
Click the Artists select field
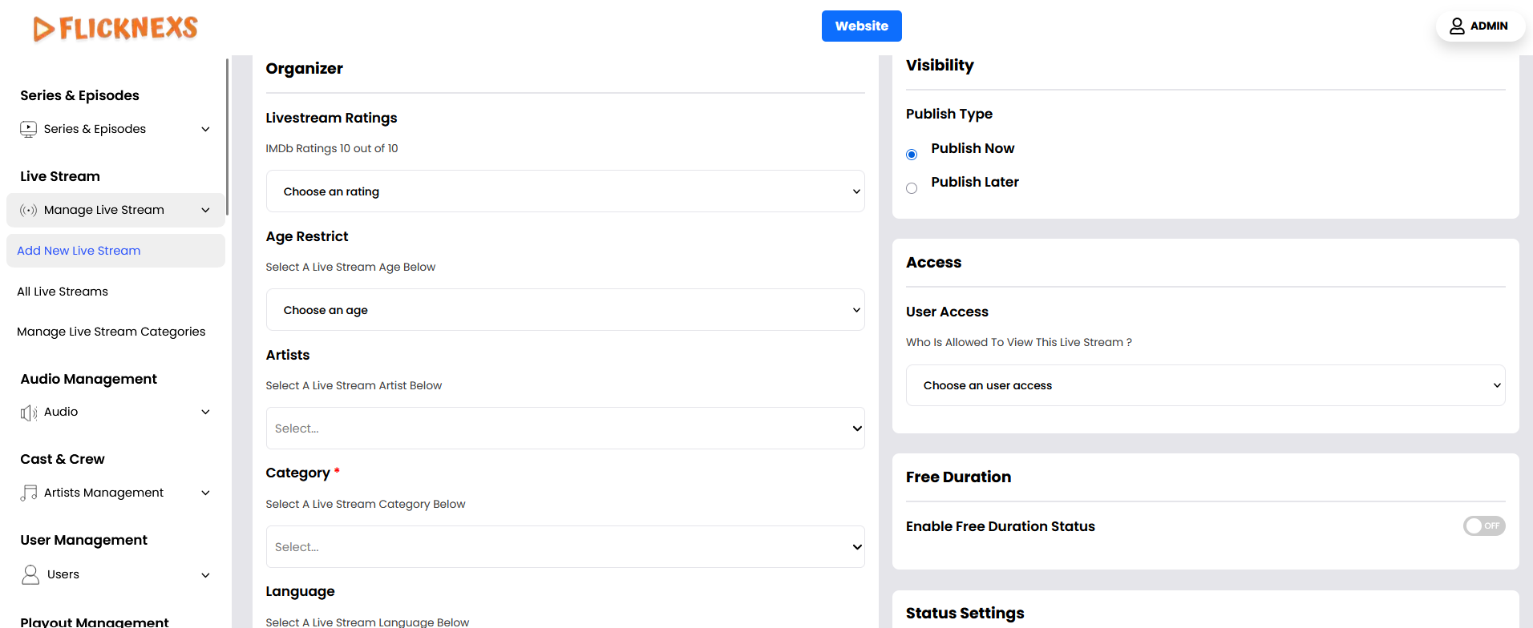point(565,429)
